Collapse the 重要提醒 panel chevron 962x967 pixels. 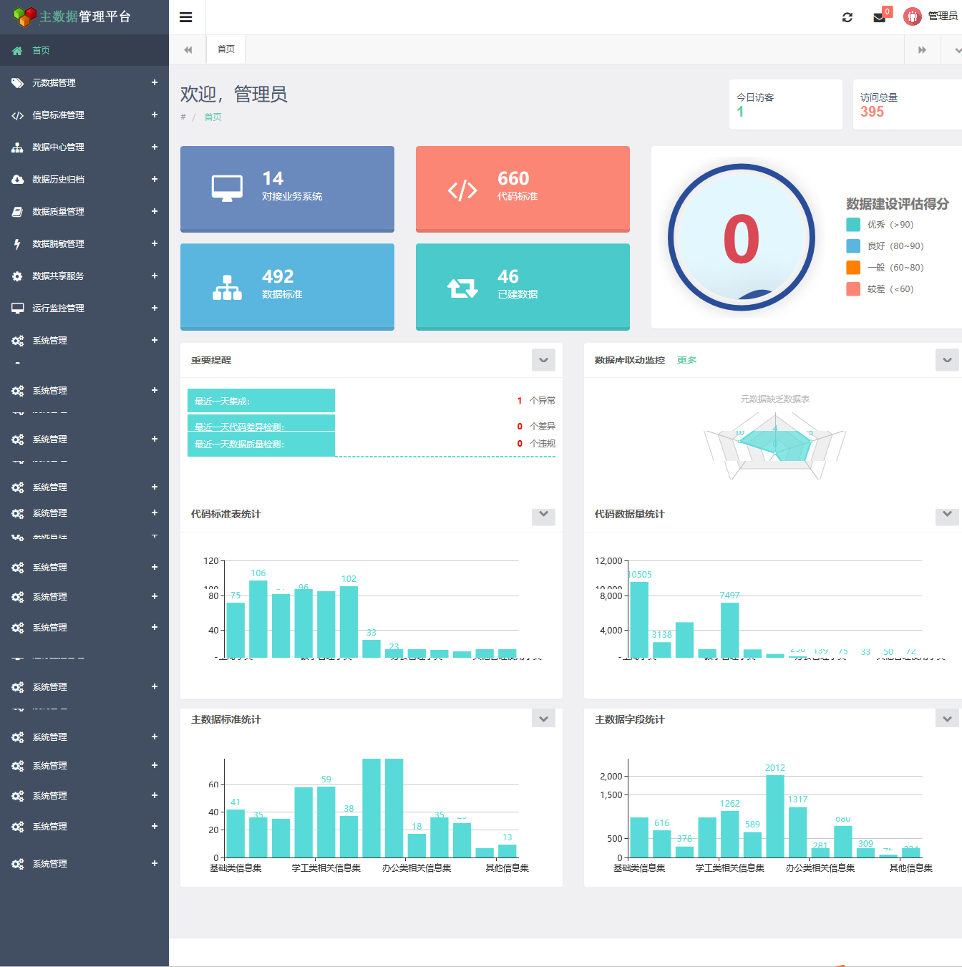[543, 360]
